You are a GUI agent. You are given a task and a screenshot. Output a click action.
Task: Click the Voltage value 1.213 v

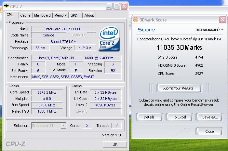coord(85,48)
